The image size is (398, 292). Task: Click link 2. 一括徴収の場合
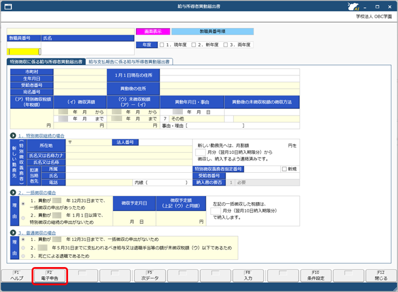tap(37, 193)
